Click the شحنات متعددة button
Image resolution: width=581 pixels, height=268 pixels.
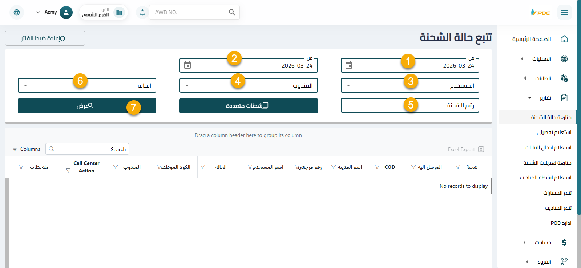pos(249,106)
